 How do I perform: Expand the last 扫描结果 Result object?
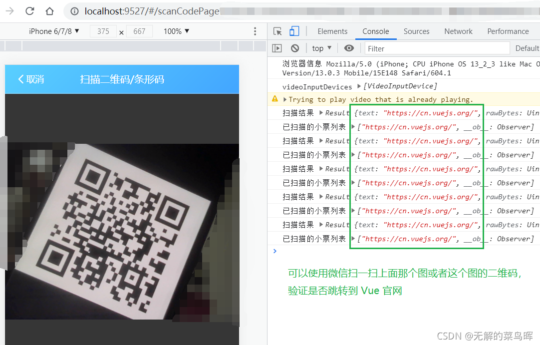point(321,224)
